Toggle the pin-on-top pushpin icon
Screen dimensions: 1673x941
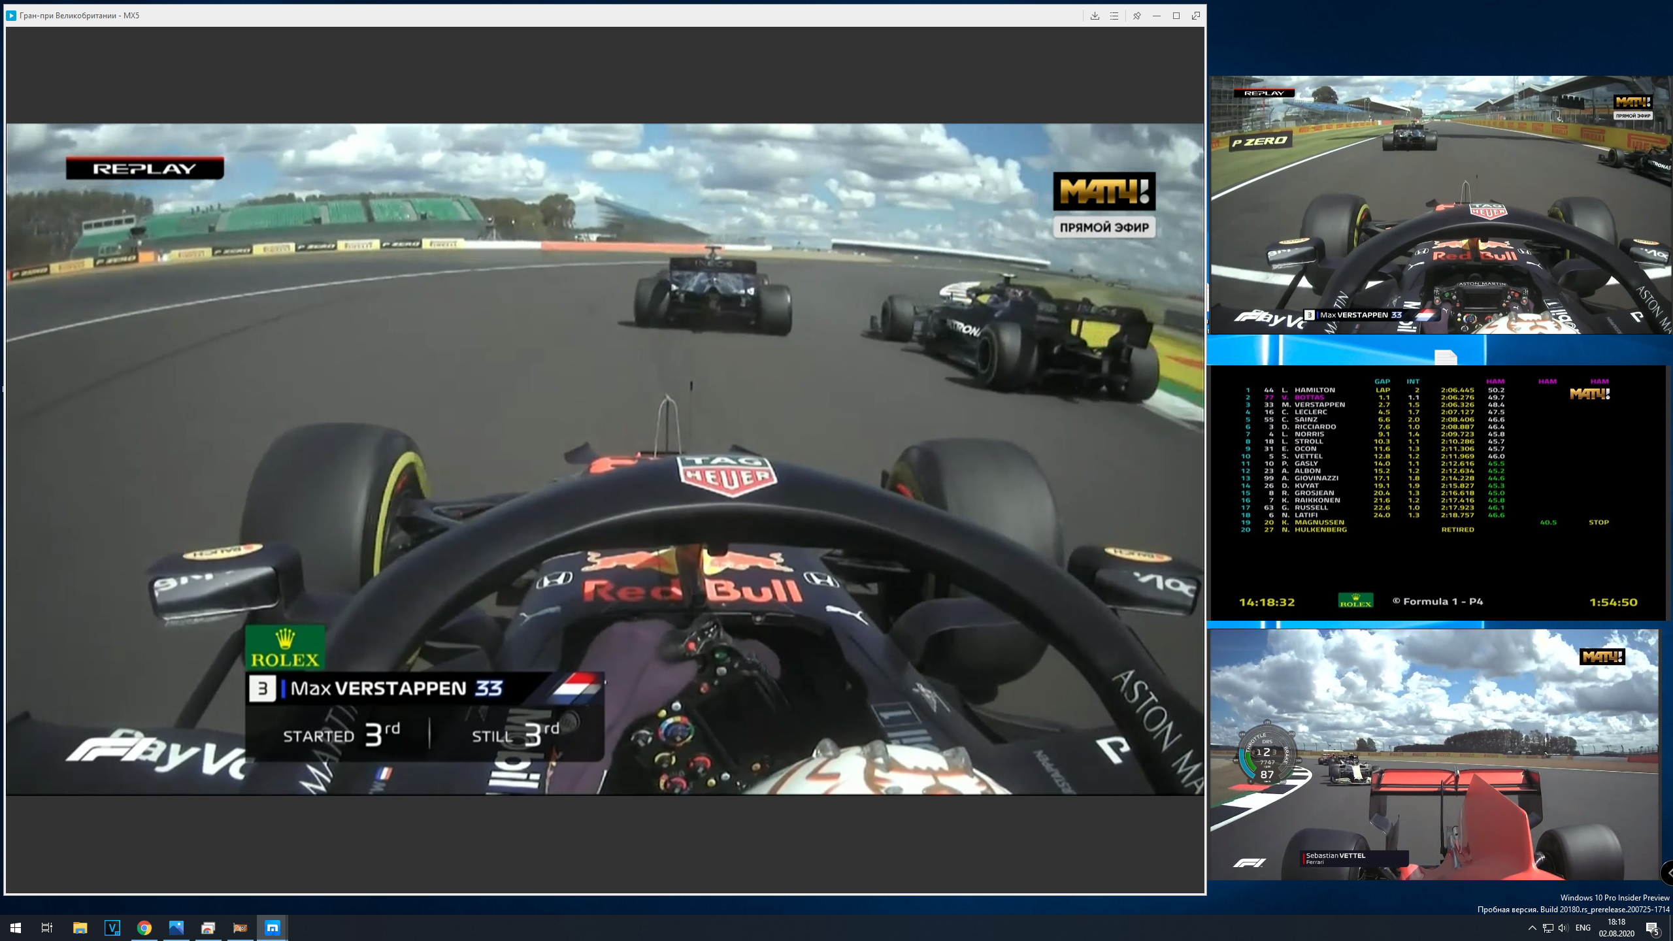(x=1136, y=16)
